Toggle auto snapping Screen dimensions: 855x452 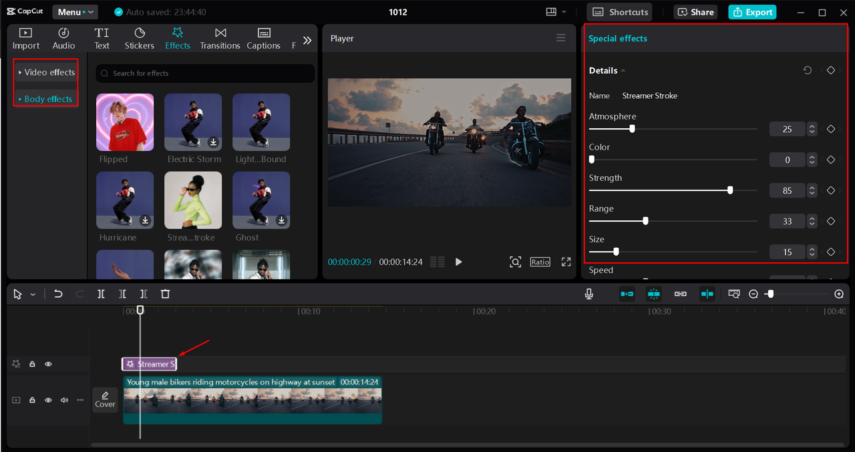tap(654, 294)
